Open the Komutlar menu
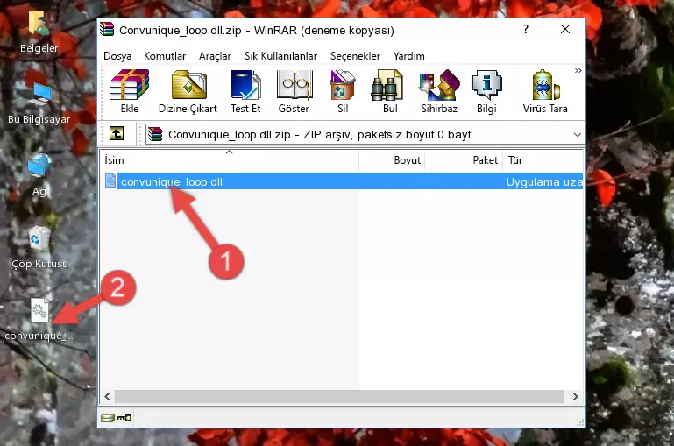The height and width of the screenshot is (446, 674). point(165,56)
